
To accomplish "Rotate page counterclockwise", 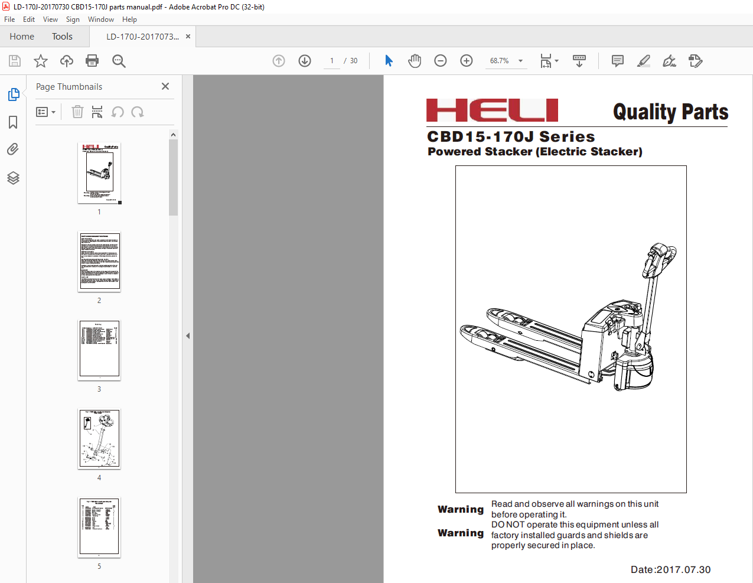I will (x=118, y=112).
